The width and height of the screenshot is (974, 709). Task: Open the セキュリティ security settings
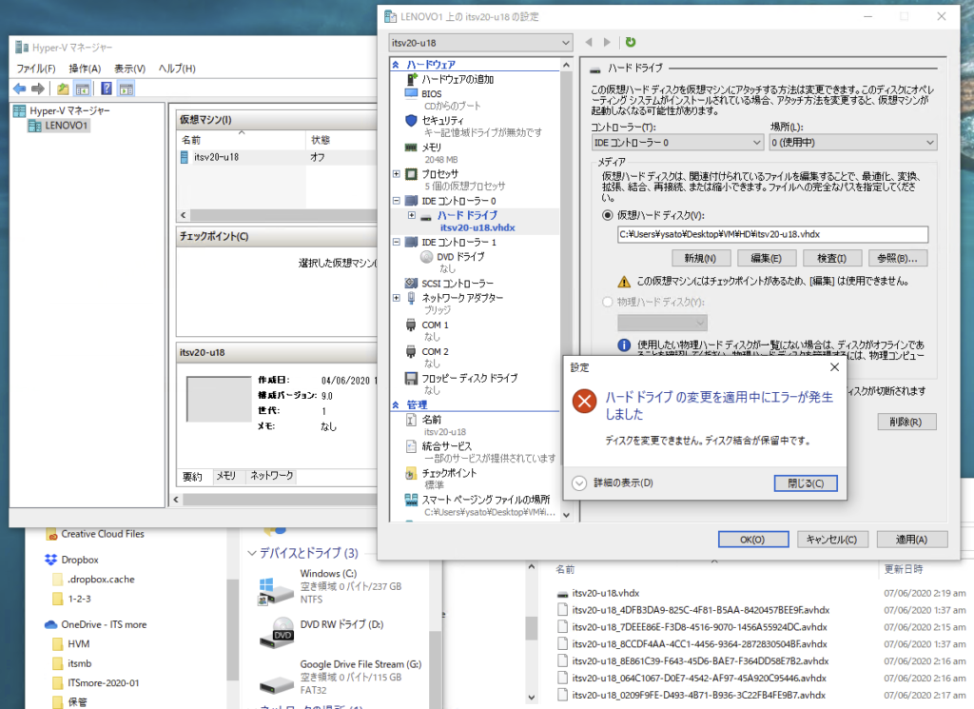point(442,121)
